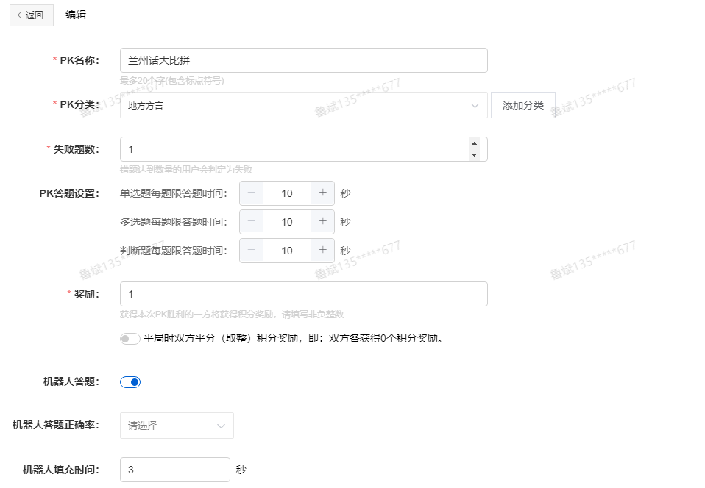
Task: Decrease 失败题数 with down arrow
Action: point(474,154)
